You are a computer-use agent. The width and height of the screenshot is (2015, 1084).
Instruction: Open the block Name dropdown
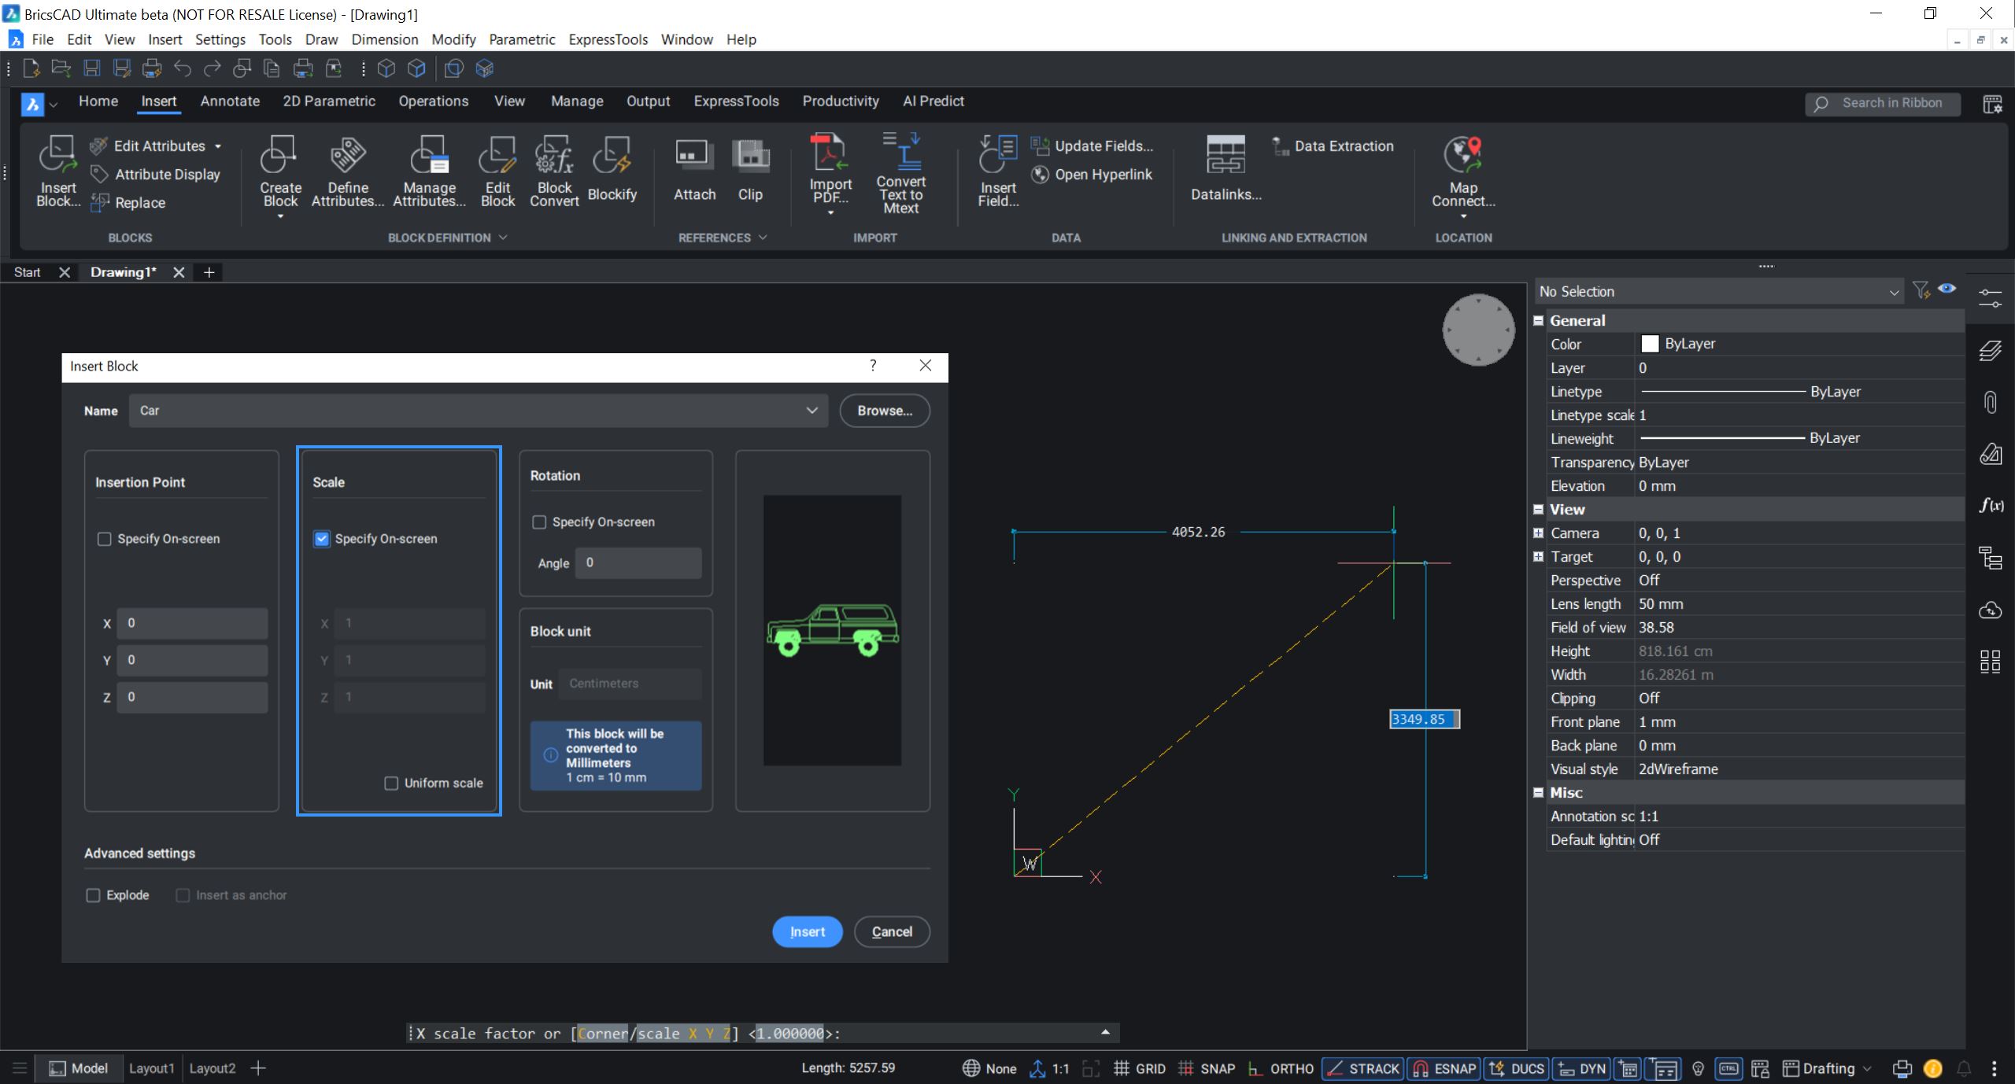[812, 411]
